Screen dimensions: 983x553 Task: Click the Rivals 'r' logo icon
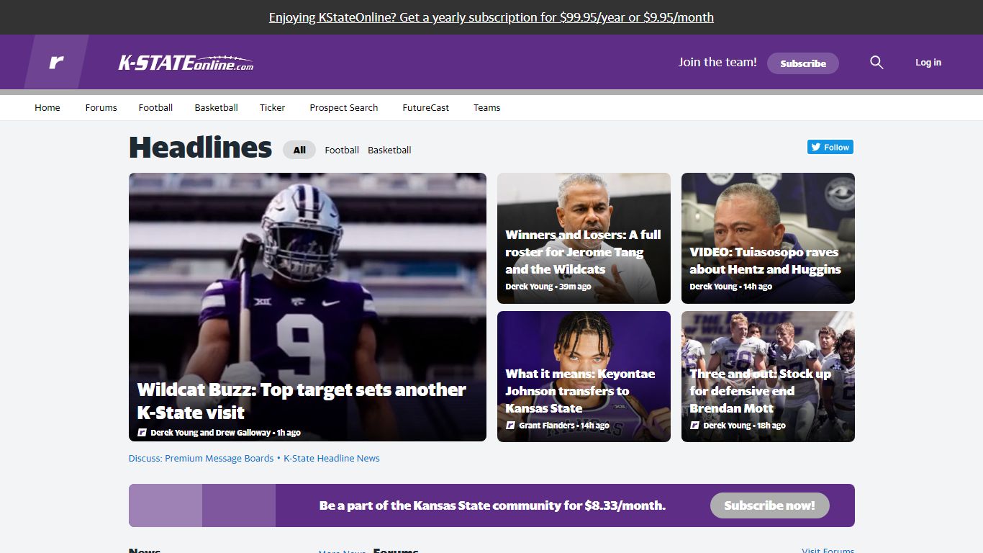56,62
